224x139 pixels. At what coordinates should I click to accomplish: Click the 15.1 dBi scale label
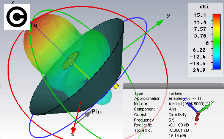tap(200, 15)
